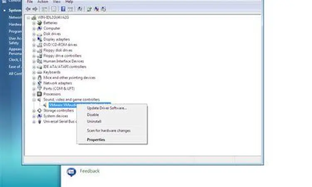Click the DVD/CD-ROM drives icon

point(40,45)
